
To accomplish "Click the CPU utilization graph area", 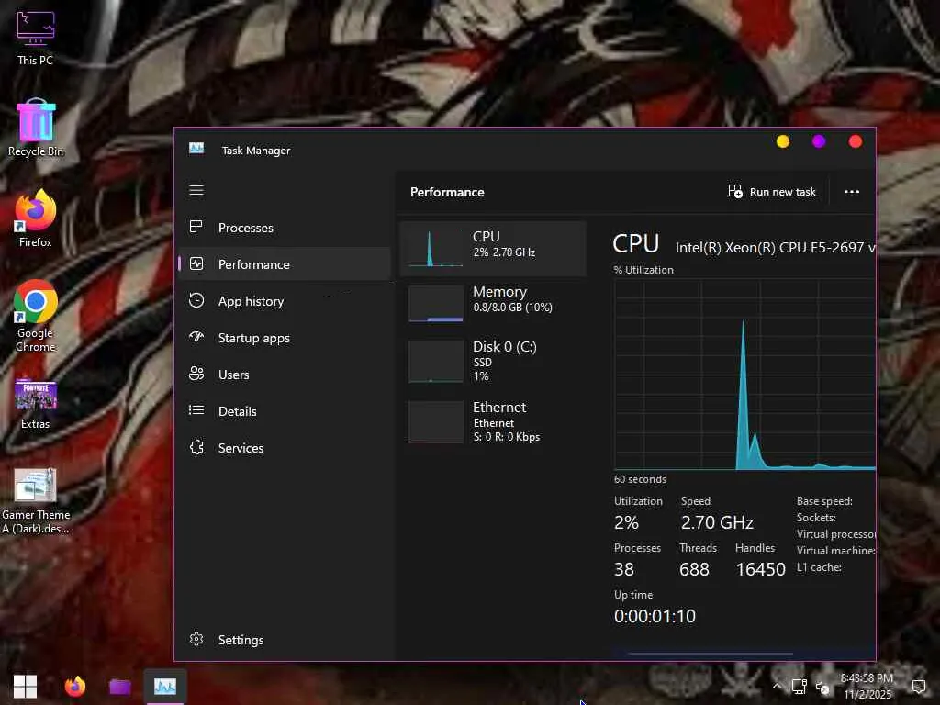I will 744,375.
